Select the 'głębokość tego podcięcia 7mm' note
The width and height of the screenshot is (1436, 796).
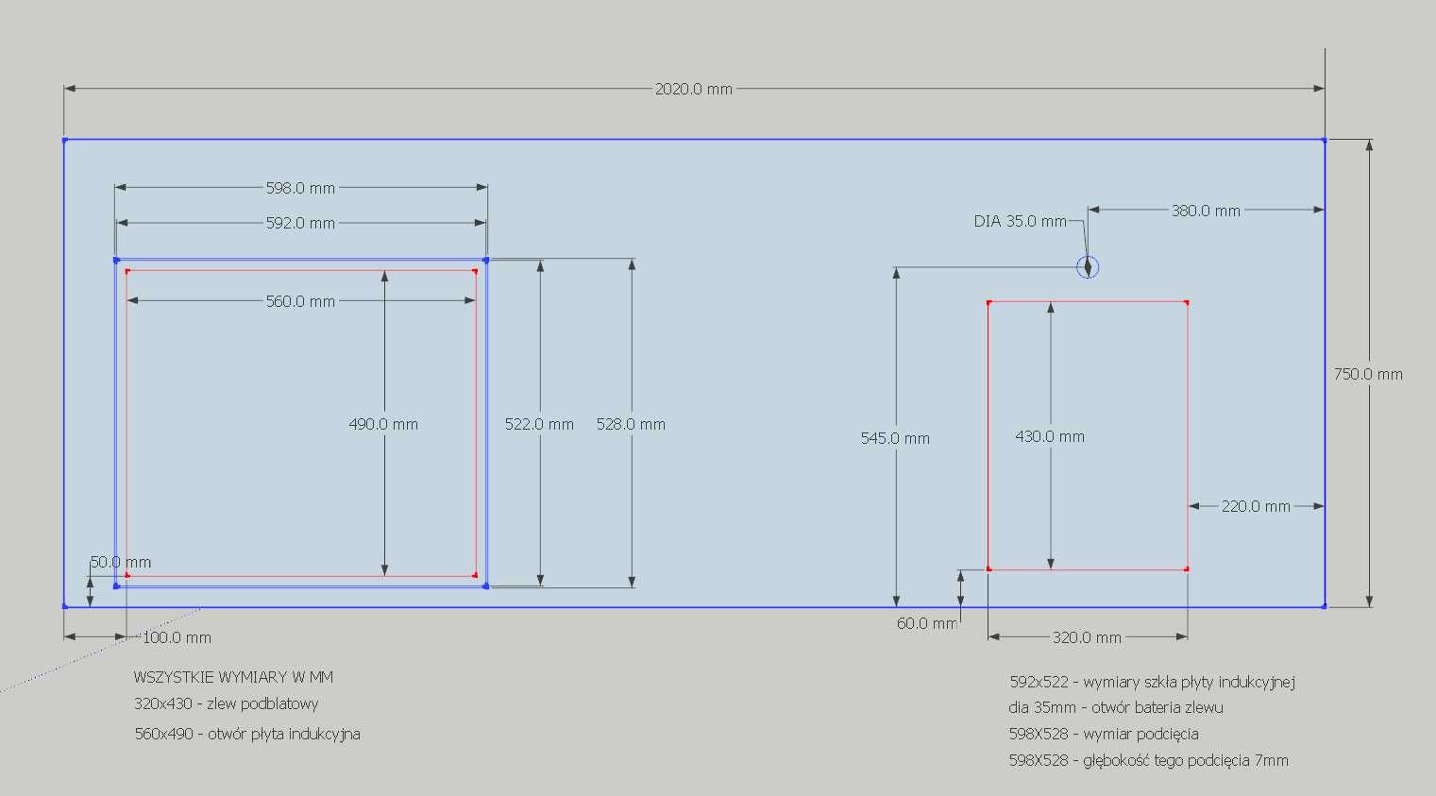click(x=1185, y=760)
